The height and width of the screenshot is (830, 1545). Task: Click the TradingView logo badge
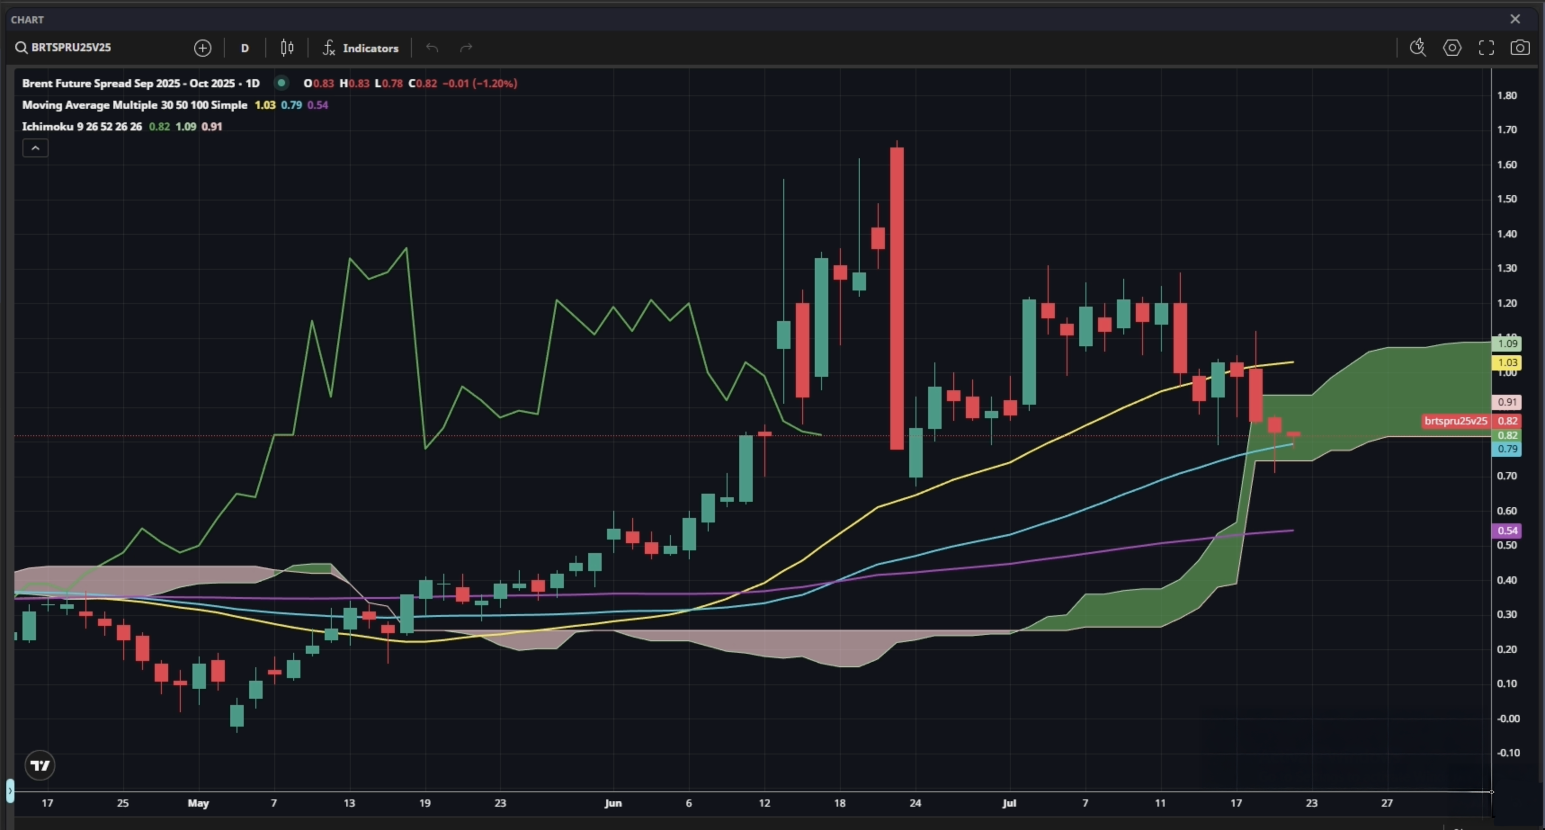pos(40,765)
